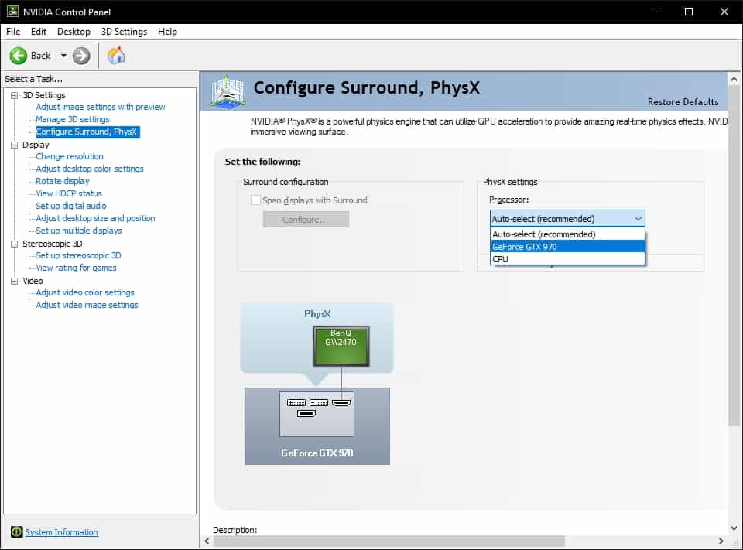Click the vertical scrollbar up arrow
Viewport: 743px width, 550px height.
pos(734,79)
